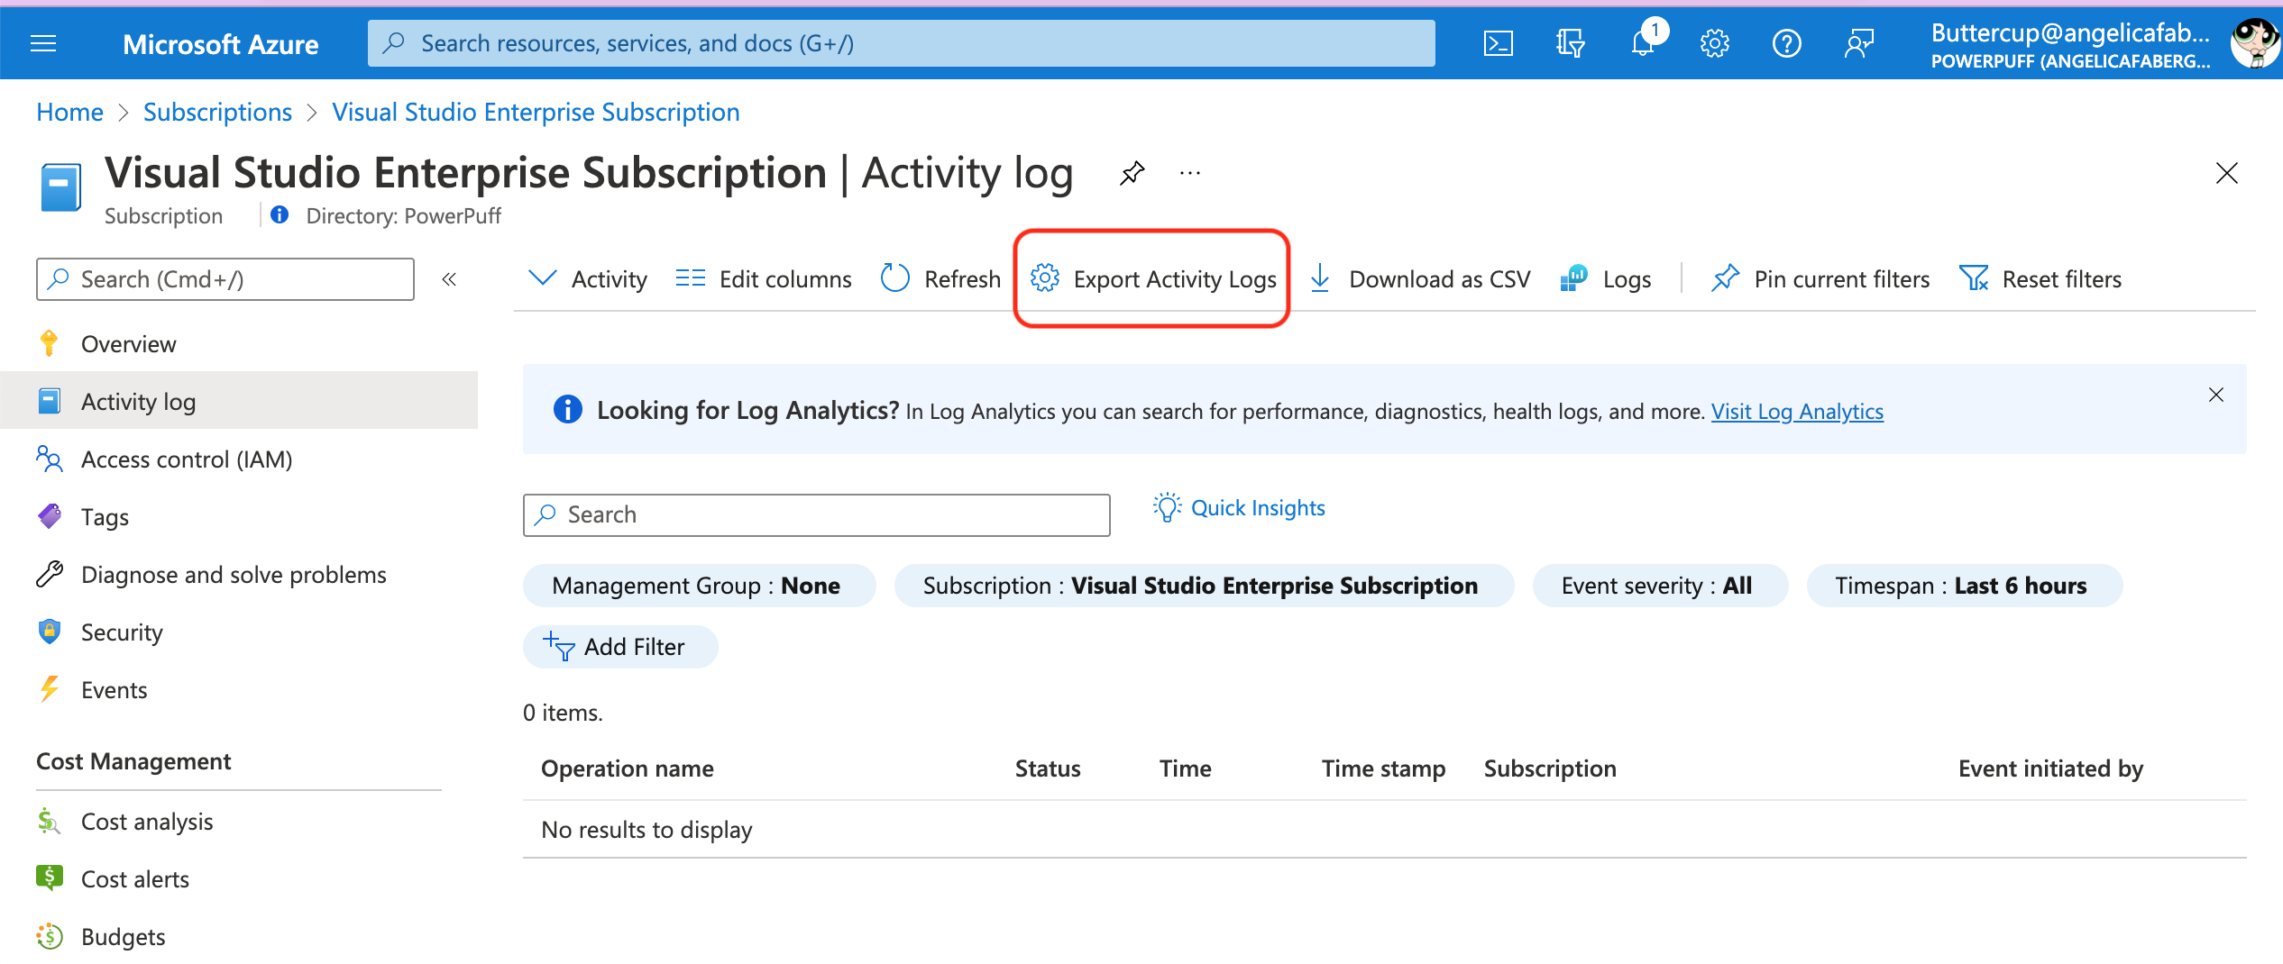Dismiss the Log Analytics info banner

coord(2216,395)
